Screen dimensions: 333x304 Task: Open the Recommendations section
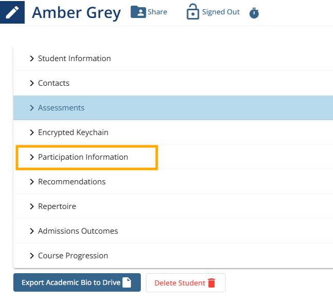click(x=173, y=182)
